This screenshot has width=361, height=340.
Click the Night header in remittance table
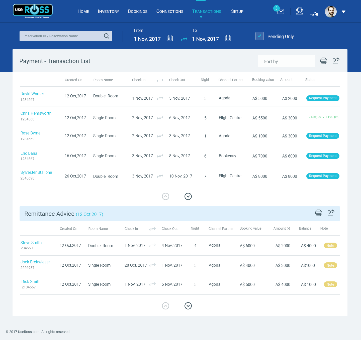click(x=195, y=228)
